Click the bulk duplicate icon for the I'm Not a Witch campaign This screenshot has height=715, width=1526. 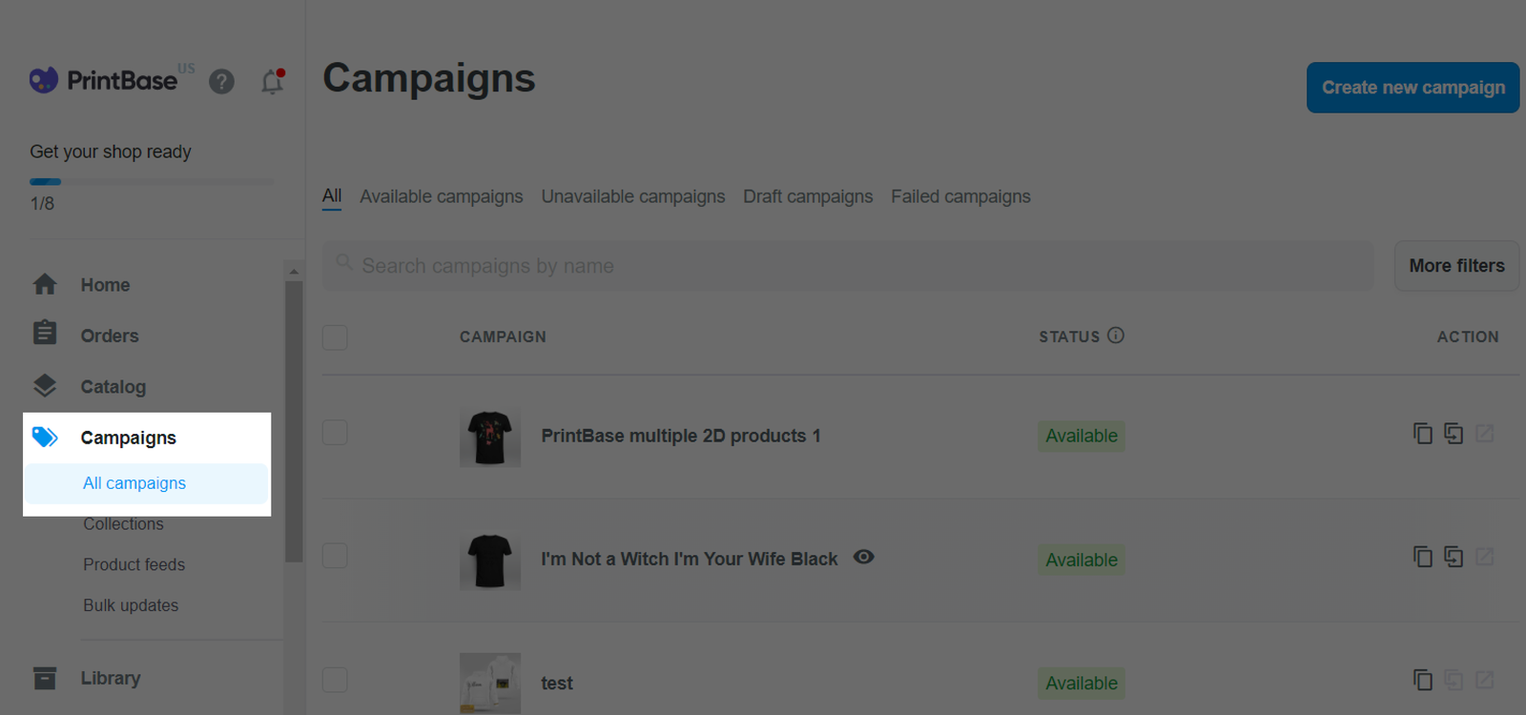click(x=1454, y=557)
